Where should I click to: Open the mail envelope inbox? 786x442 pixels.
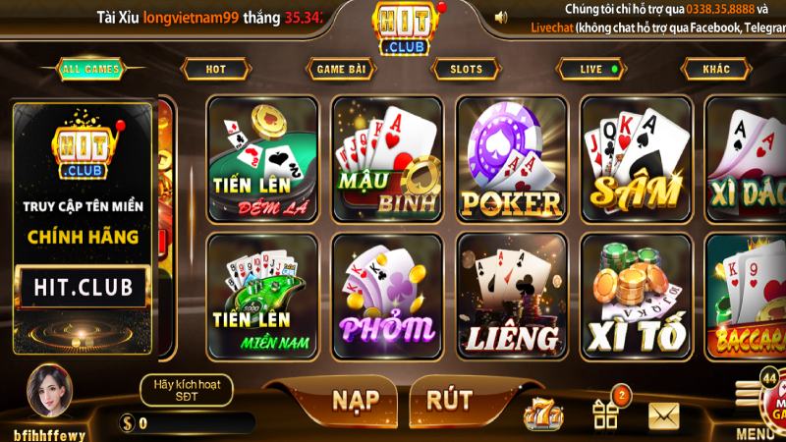click(664, 415)
